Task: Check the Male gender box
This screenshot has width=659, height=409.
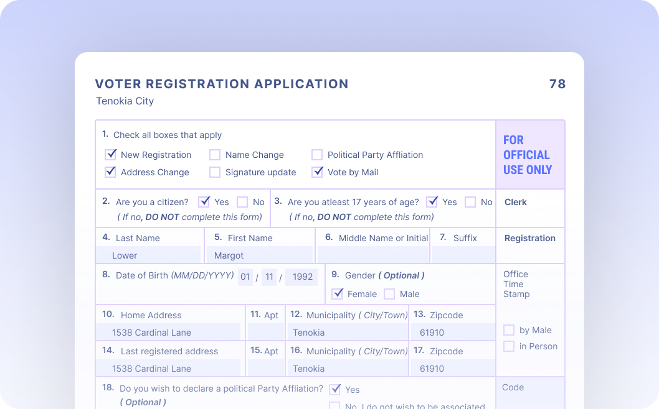Action: coord(389,294)
